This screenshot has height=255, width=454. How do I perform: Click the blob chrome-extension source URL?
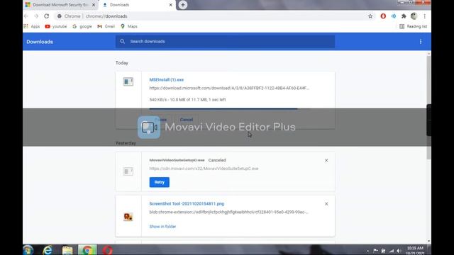click(228, 212)
